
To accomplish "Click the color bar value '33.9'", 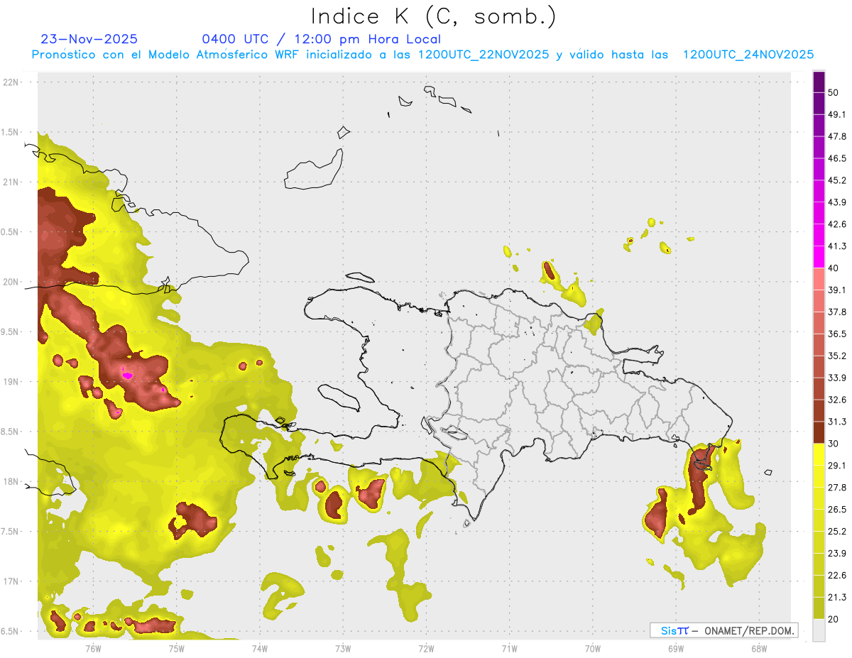I will click(x=837, y=378).
